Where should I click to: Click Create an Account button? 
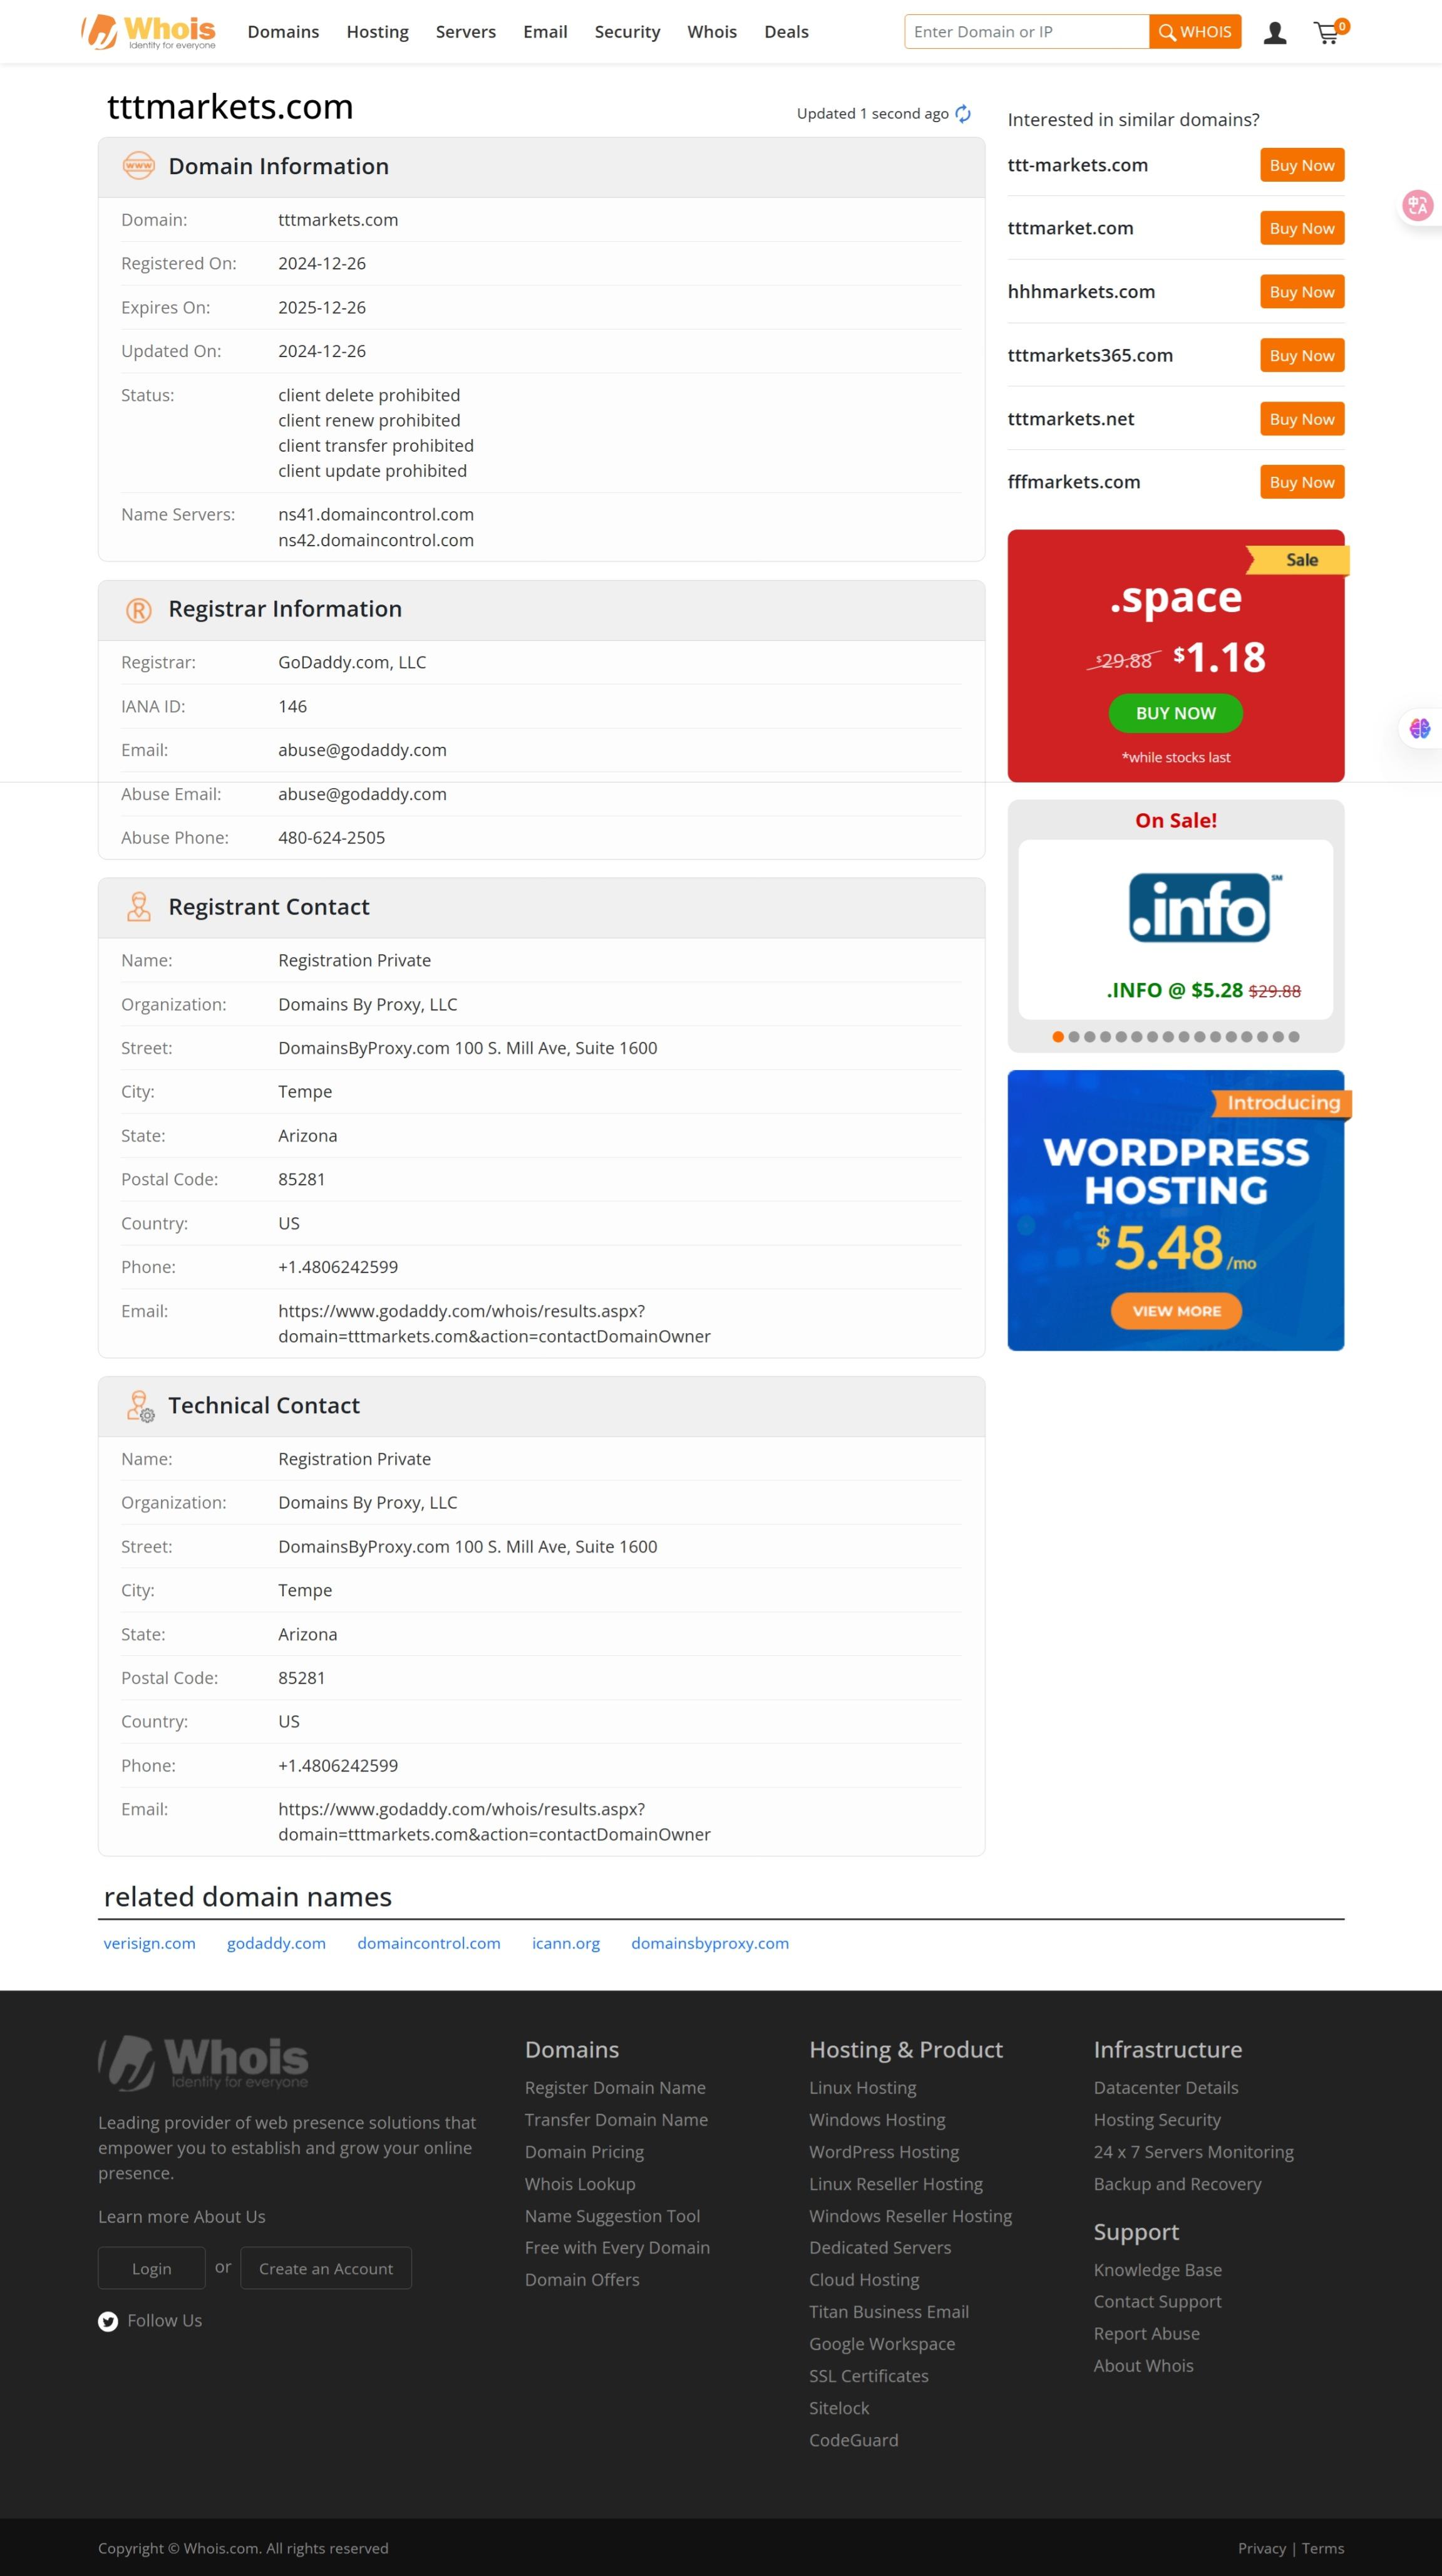tap(326, 2269)
